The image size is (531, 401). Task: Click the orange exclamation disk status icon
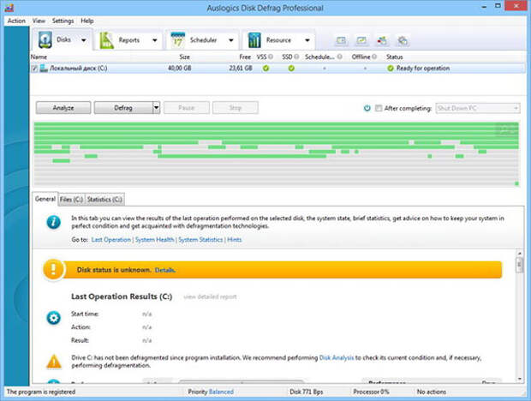click(53, 270)
